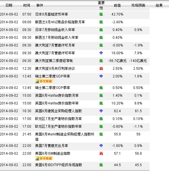This screenshot has width=169, height=171.
Task: Select event 日本7月劳动现金收入年率
Action: (55, 30)
